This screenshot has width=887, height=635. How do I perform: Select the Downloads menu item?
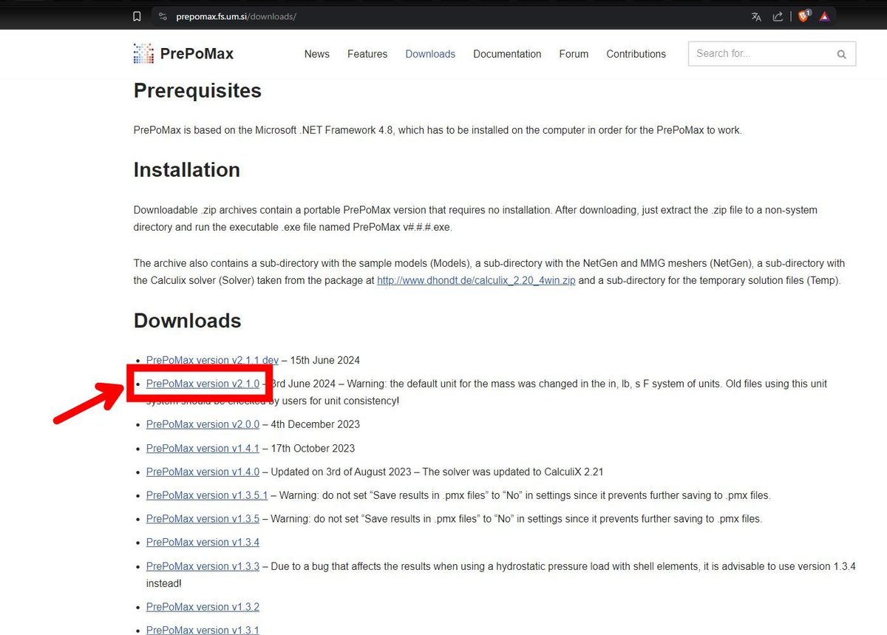(430, 54)
